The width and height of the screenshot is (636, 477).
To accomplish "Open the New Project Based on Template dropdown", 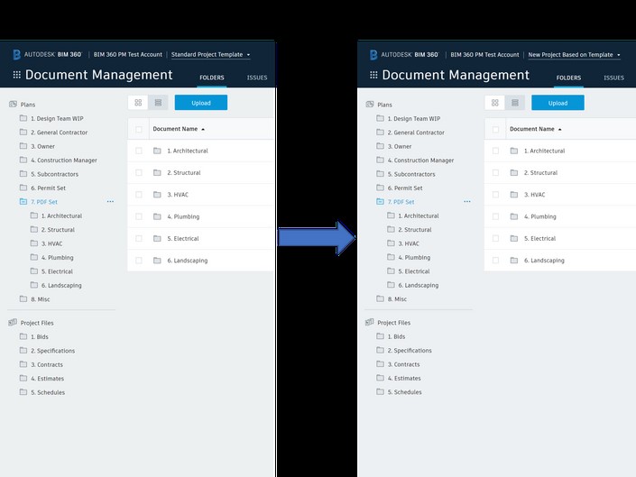I will click(575, 54).
